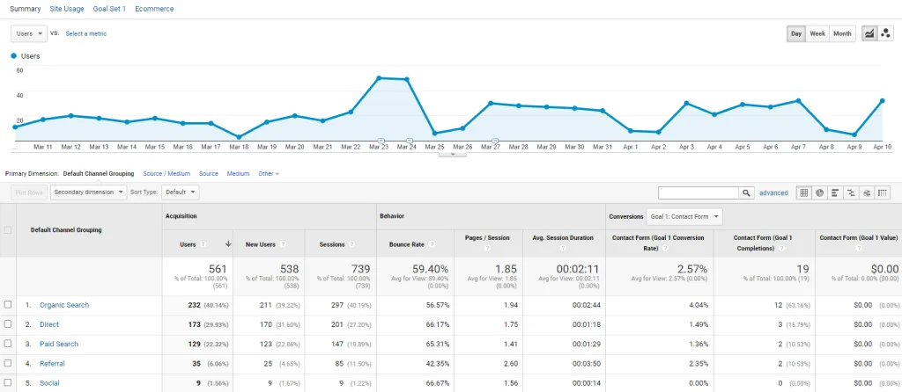Open the Direct channel link
Viewport: 902px width, 392px height.
click(x=49, y=324)
